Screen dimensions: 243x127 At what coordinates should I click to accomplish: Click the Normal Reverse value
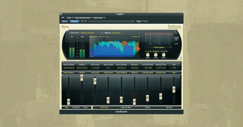[x=134, y=68]
